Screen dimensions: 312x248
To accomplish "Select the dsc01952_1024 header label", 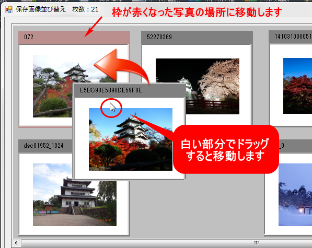I will (x=43, y=146).
